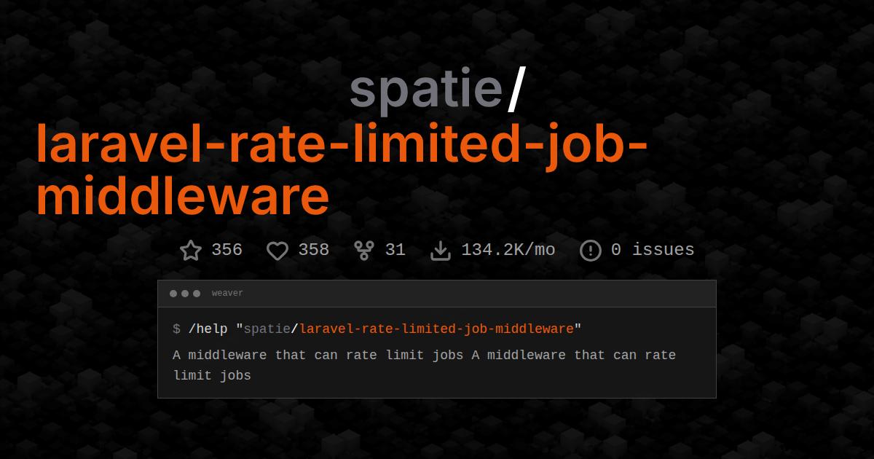Click the middleware description text in terminal output
Viewport: 874px width, 459px height.
(424, 365)
